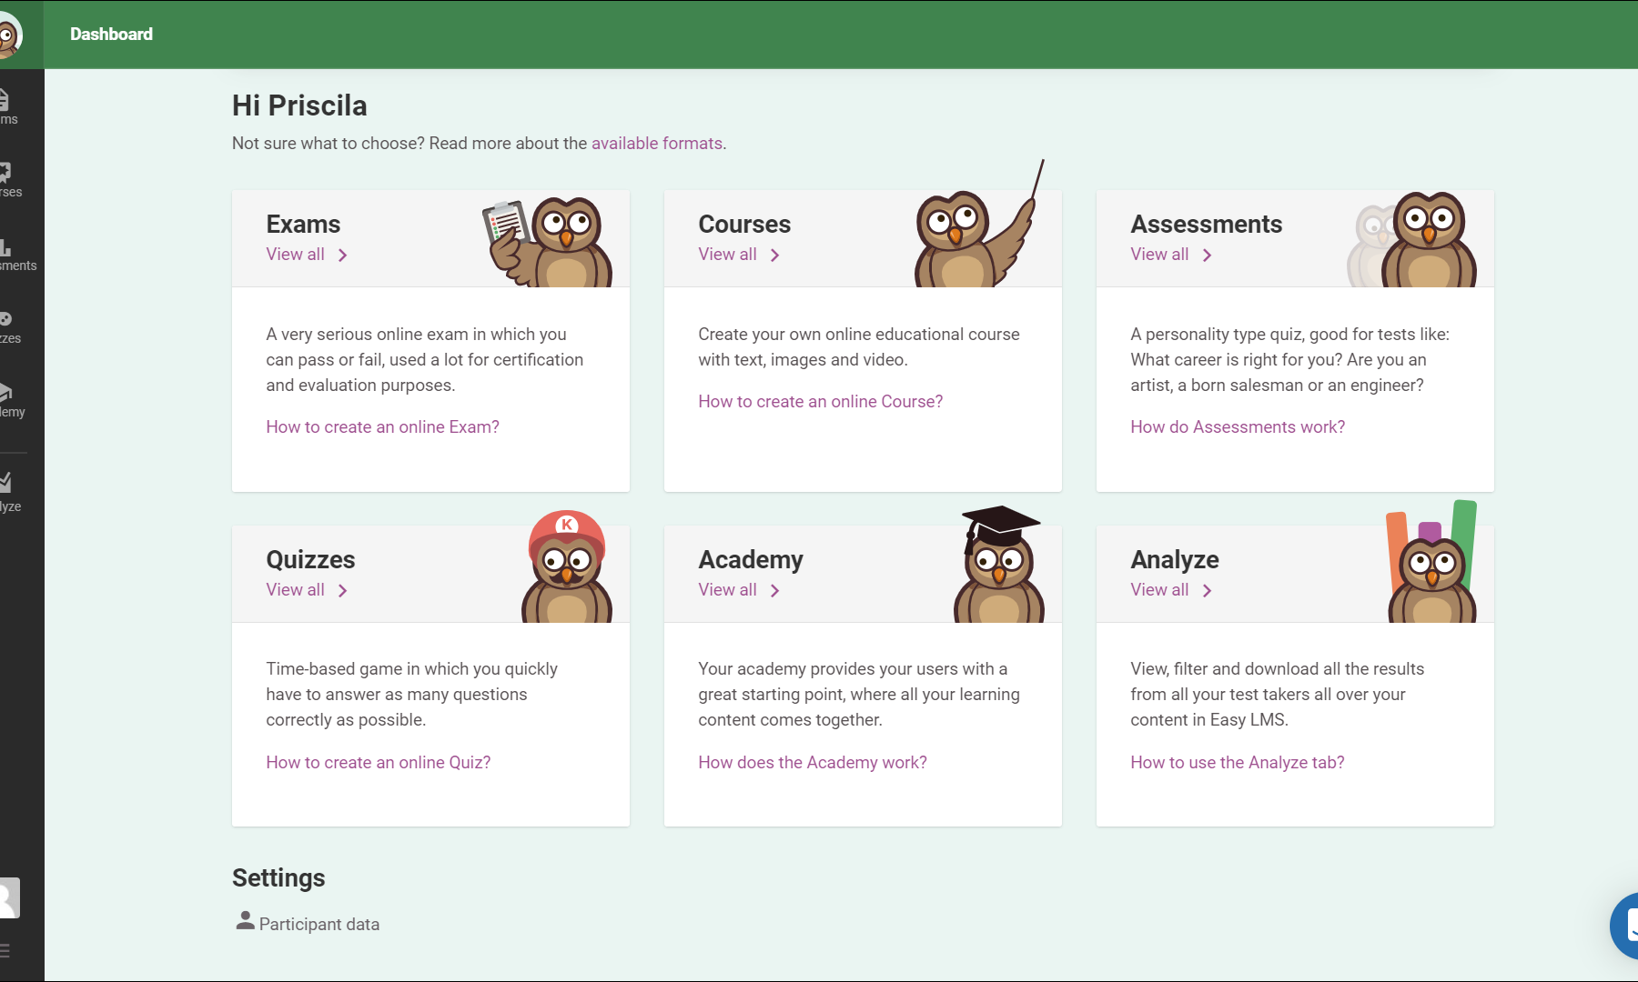Open the Courses sidebar icon
The width and height of the screenshot is (1638, 982).
[x=7, y=179]
